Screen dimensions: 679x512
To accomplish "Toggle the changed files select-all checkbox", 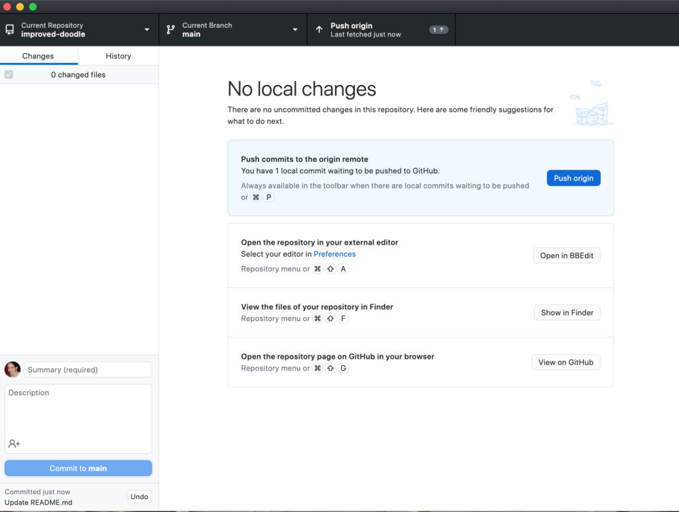I will [x=9, y=74].
